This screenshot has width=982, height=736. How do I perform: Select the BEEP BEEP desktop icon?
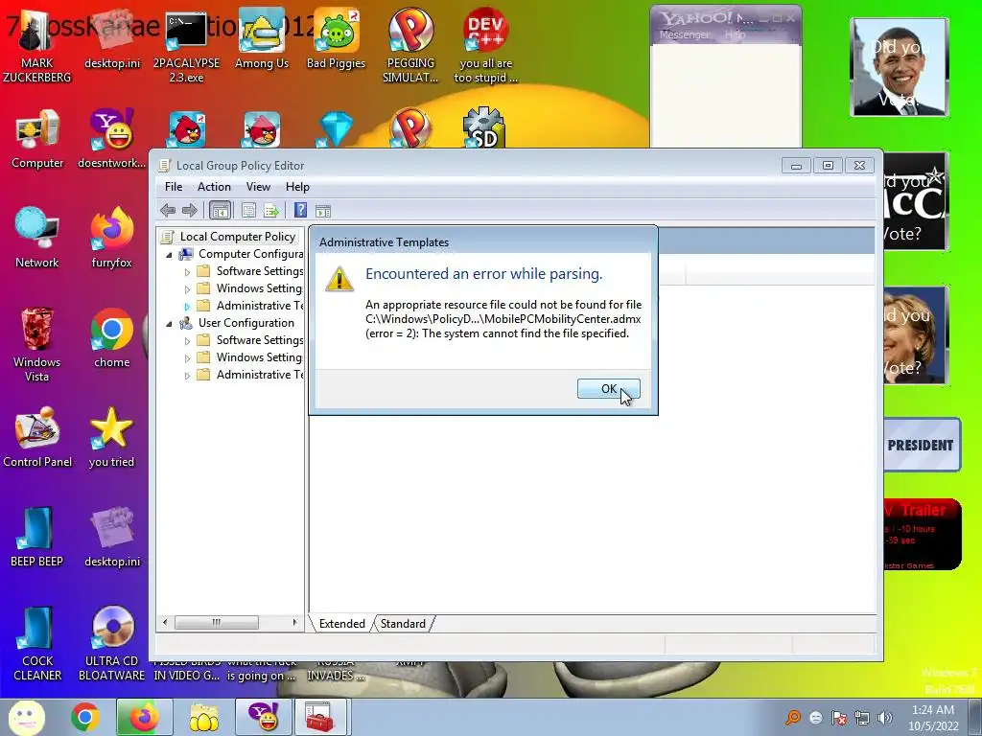37,537
